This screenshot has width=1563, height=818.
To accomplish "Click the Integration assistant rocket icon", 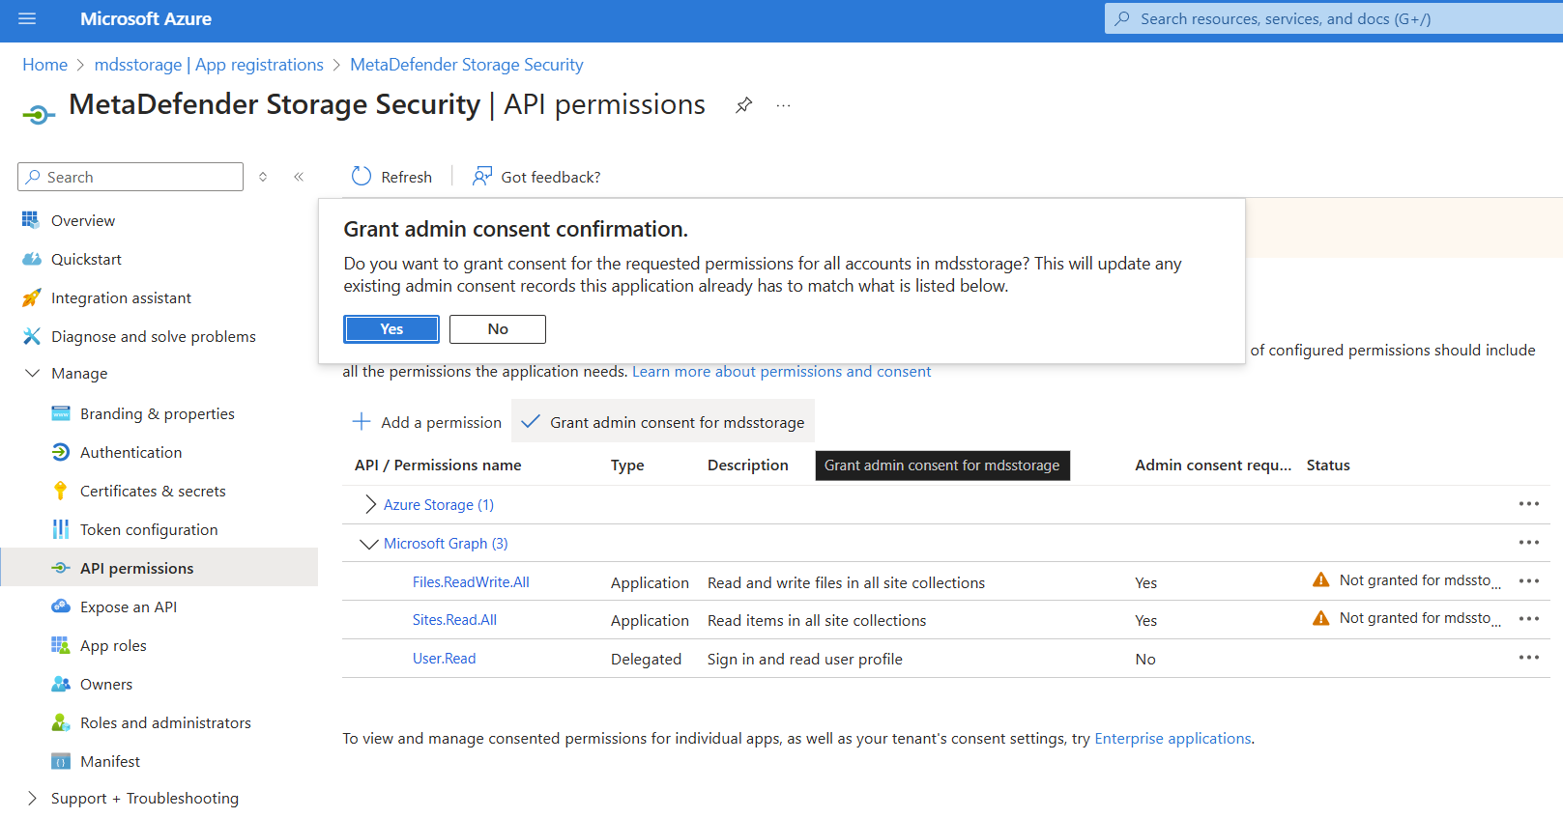I will click(x=31, y=297).
